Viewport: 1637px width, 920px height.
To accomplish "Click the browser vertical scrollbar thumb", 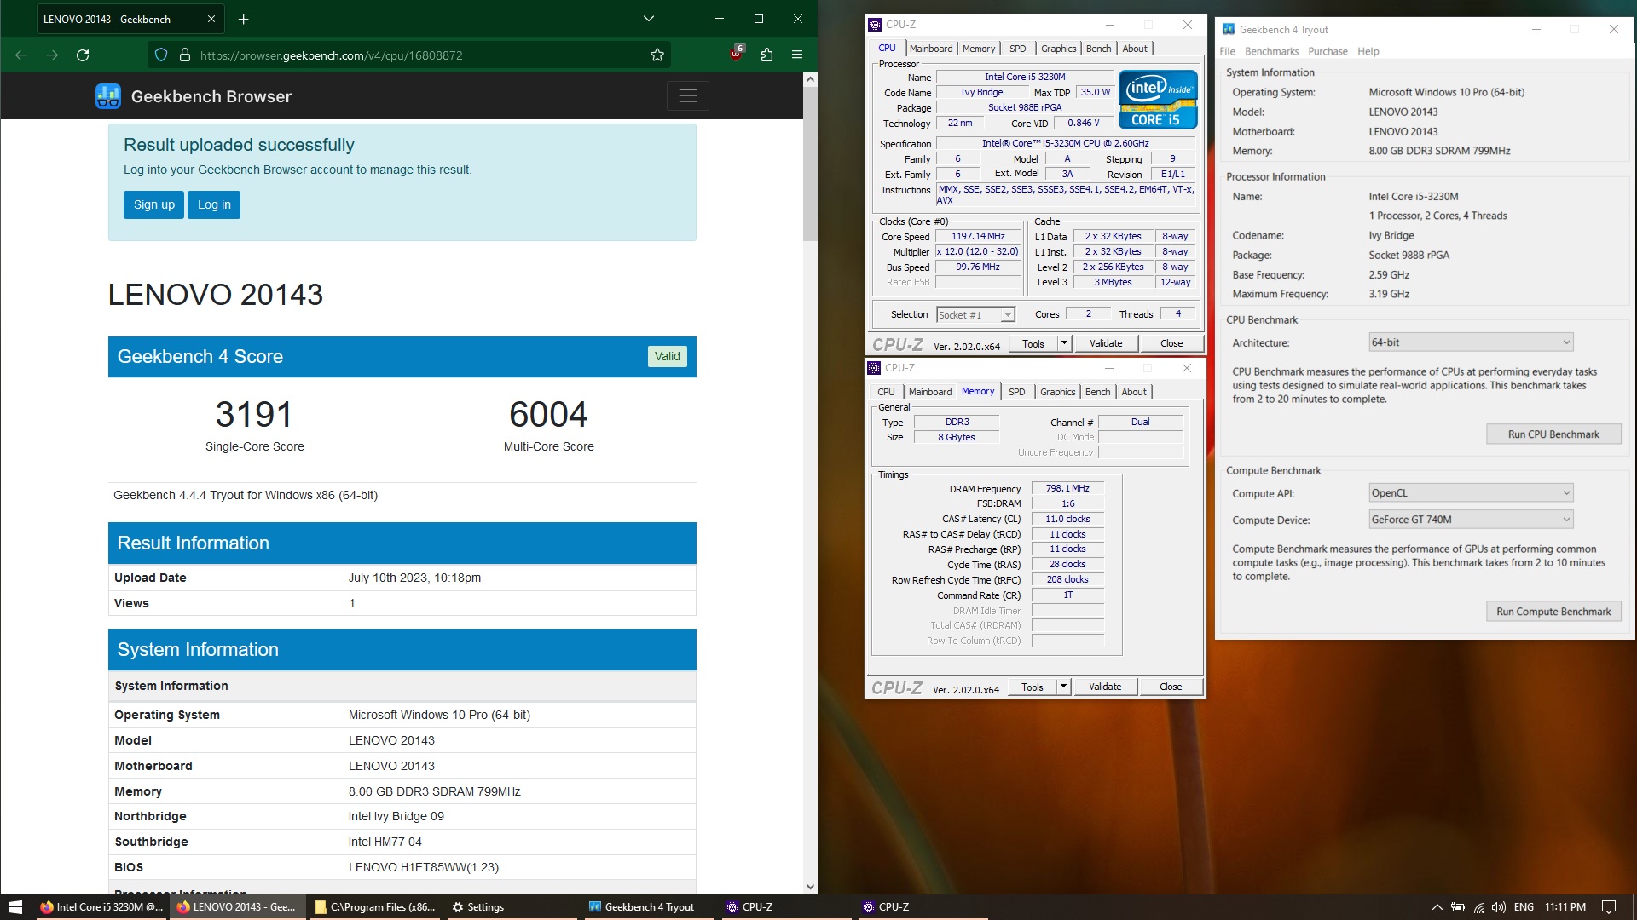I will click(810, 164).
